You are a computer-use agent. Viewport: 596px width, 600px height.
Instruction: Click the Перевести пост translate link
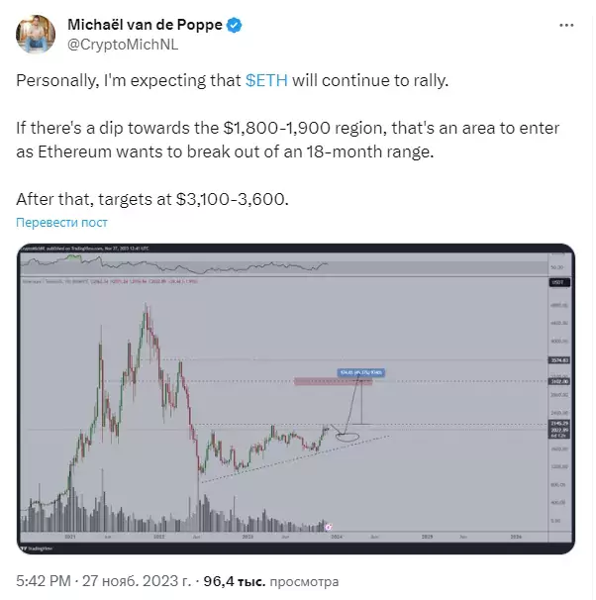(61, 223)
